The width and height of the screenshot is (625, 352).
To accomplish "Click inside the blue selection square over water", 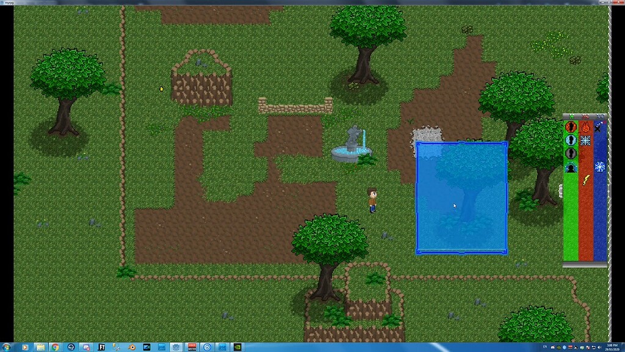I will [461, 196].
